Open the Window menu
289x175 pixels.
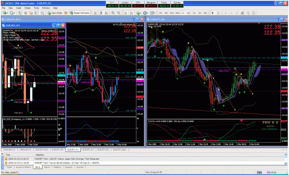pos(46,8)
